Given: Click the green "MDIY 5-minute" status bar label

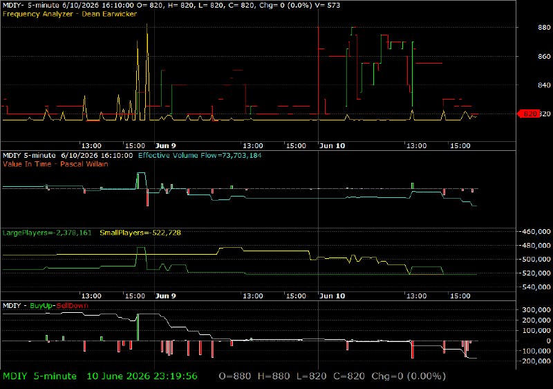Looking at the screenshot, I should pyautogui.click(x=39, y=377).
